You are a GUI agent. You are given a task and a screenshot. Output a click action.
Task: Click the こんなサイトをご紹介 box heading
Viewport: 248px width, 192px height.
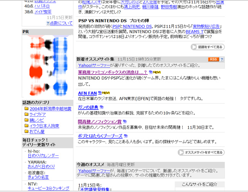coord(199,184)
